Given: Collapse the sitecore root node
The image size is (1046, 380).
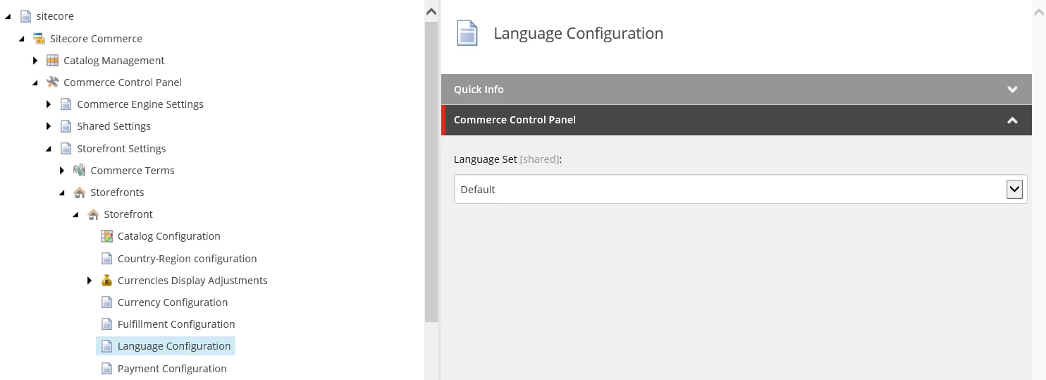Looking at the screenshot, I should pyautogui.click(x=8, y=16).
